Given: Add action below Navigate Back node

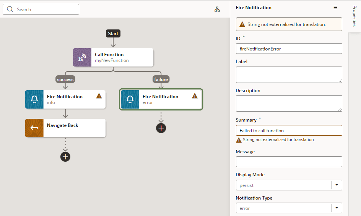Looking at the screenshot, I should click(x=65, y=157).
